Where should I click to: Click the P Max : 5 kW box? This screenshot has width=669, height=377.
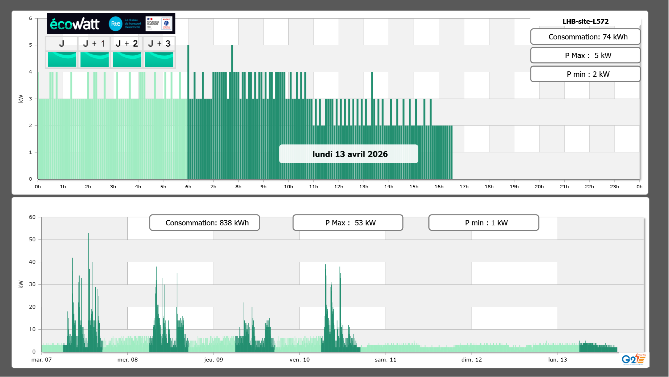(585, 55)
